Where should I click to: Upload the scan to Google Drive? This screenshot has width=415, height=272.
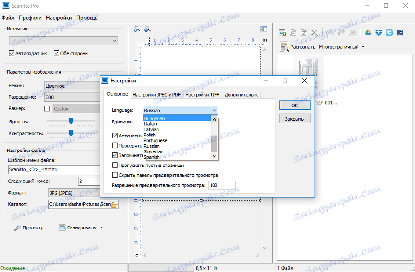[x=368, y=32]
